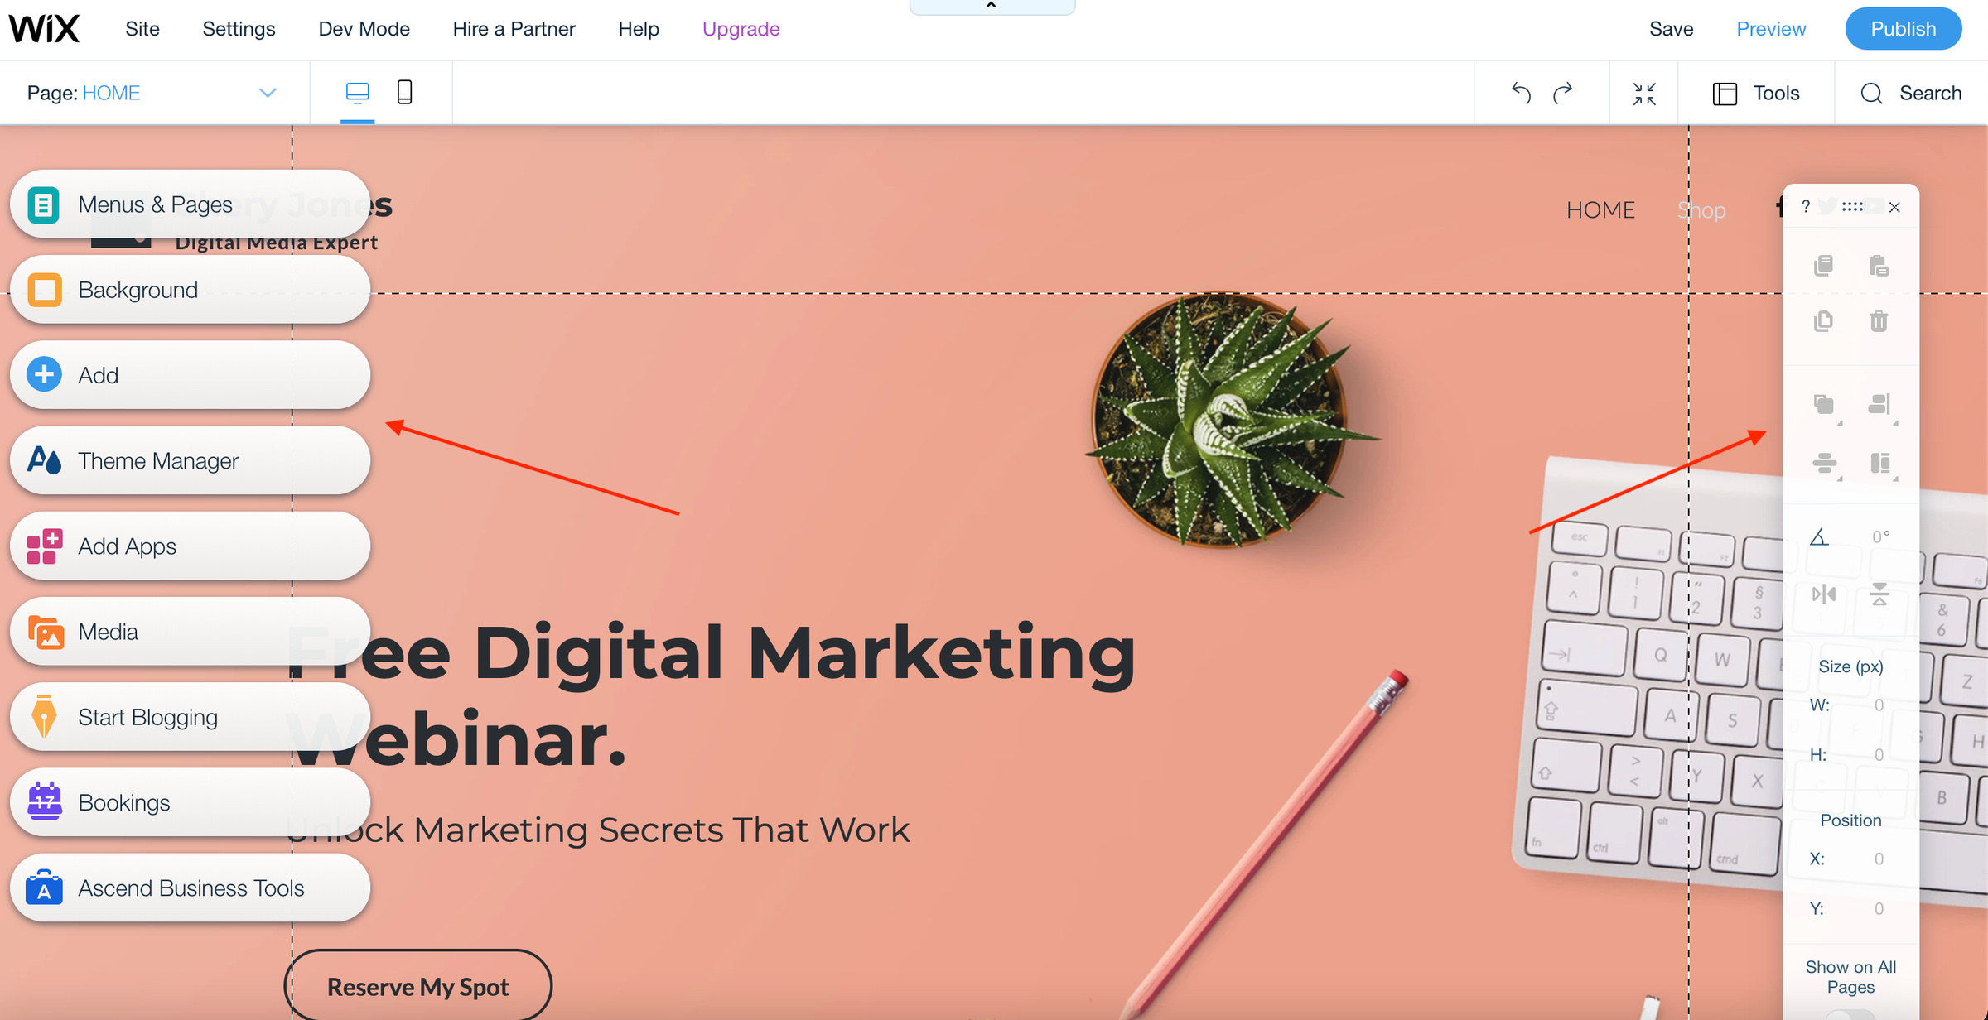
Task: Open the Theme Manager panel
Action: pyautogui.click(x=190, y=460)
